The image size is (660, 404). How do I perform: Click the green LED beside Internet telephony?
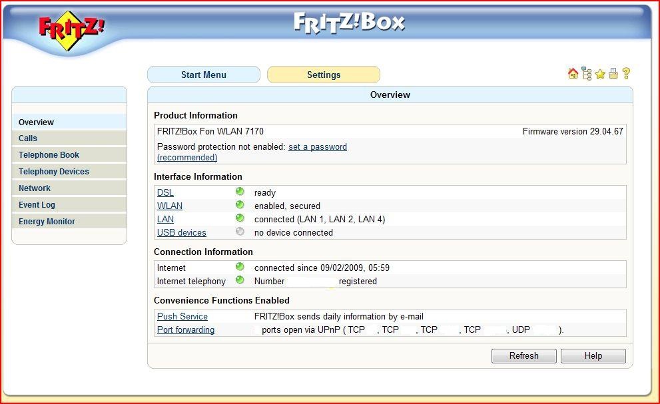240,280
